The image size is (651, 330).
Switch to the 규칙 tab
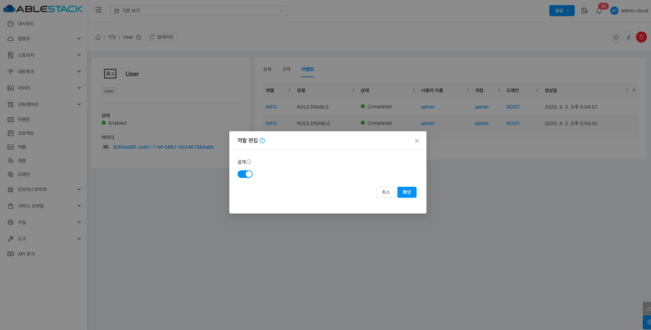(x=286, y=69)
